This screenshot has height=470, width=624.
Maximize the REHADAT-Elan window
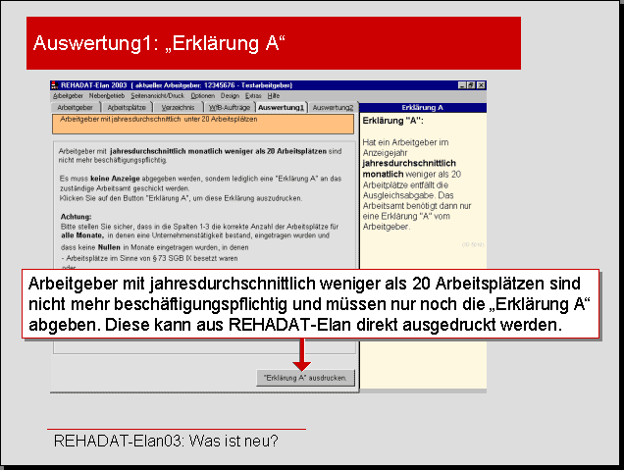pos(469,86)
